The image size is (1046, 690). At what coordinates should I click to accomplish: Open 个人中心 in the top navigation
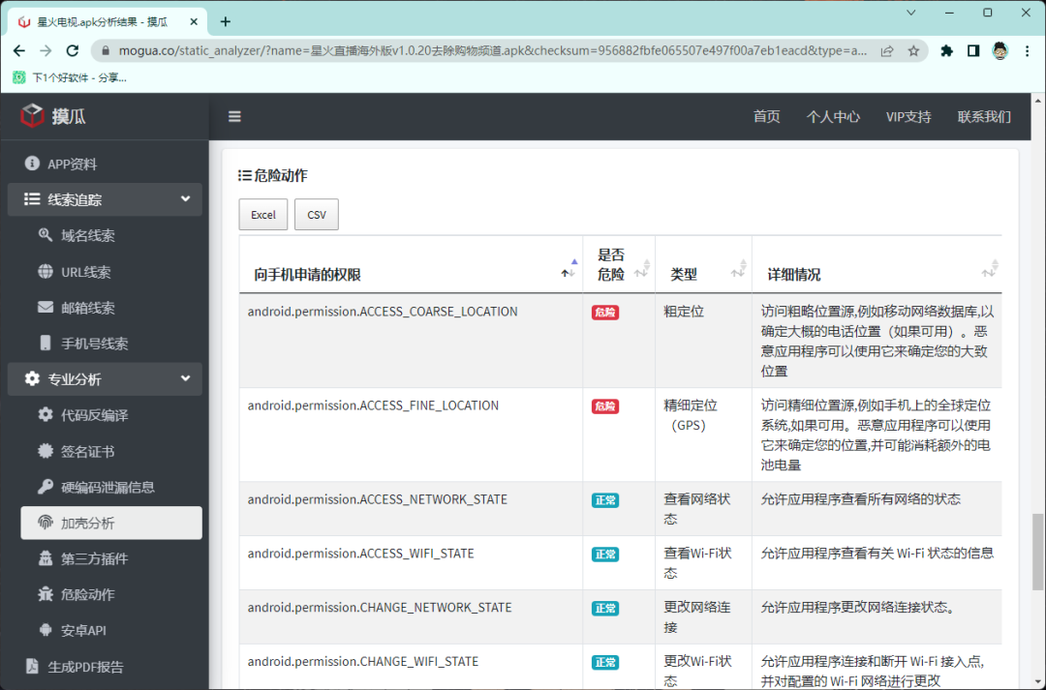[x=833, y=116]
